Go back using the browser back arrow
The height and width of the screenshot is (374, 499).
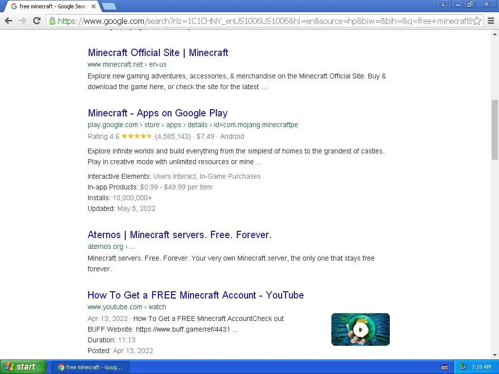(9, 21)
